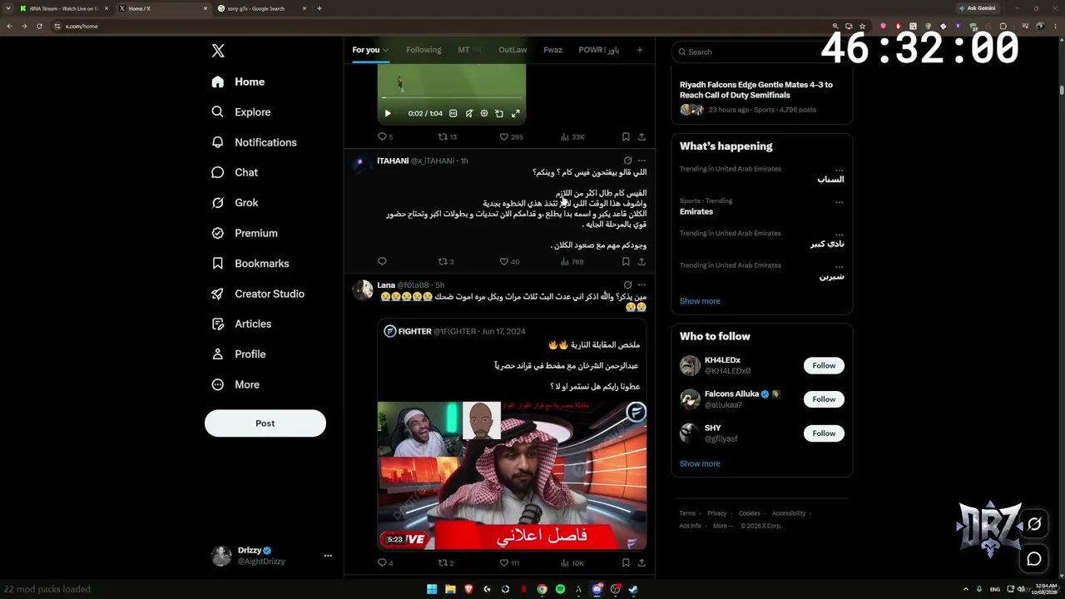Open the more options on Lana's post

click(641, 285)
